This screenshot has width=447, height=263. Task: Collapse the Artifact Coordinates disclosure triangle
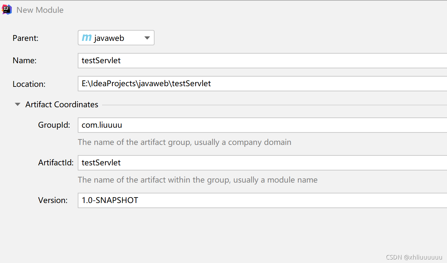pos(18,104)
